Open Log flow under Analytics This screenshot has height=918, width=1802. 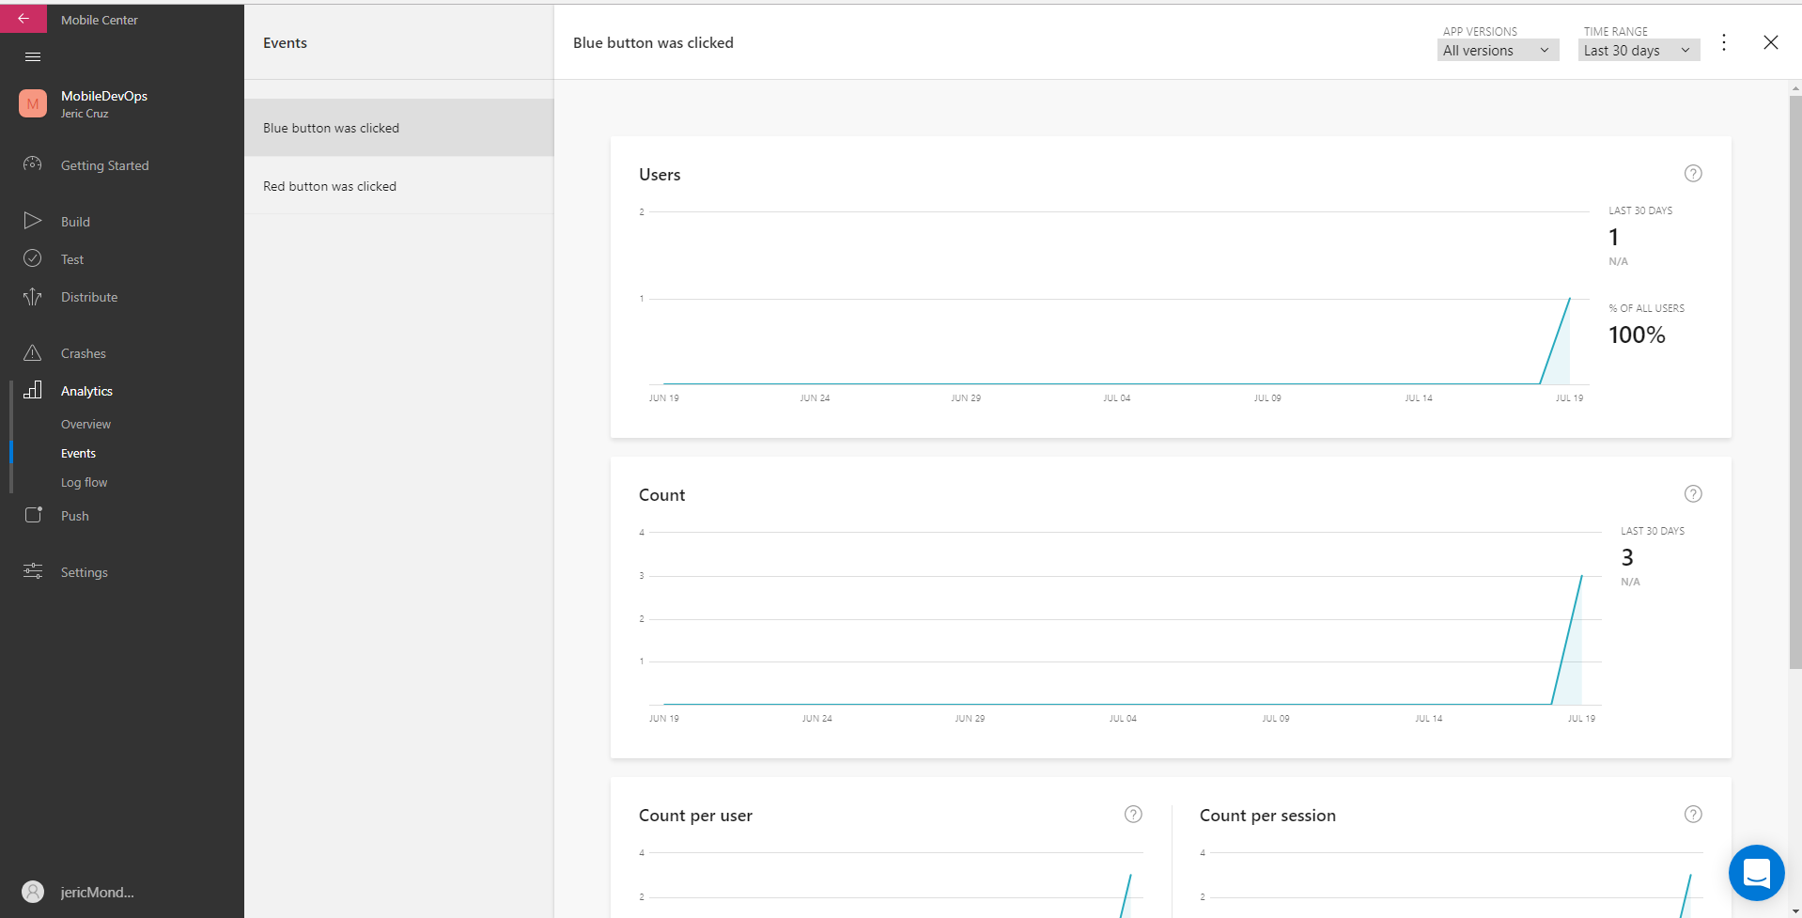[84, 482]
